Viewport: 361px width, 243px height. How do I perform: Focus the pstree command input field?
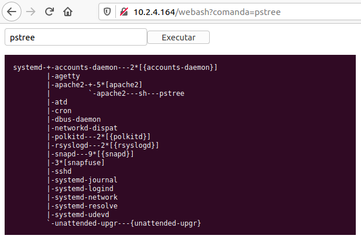pos(76,37)
